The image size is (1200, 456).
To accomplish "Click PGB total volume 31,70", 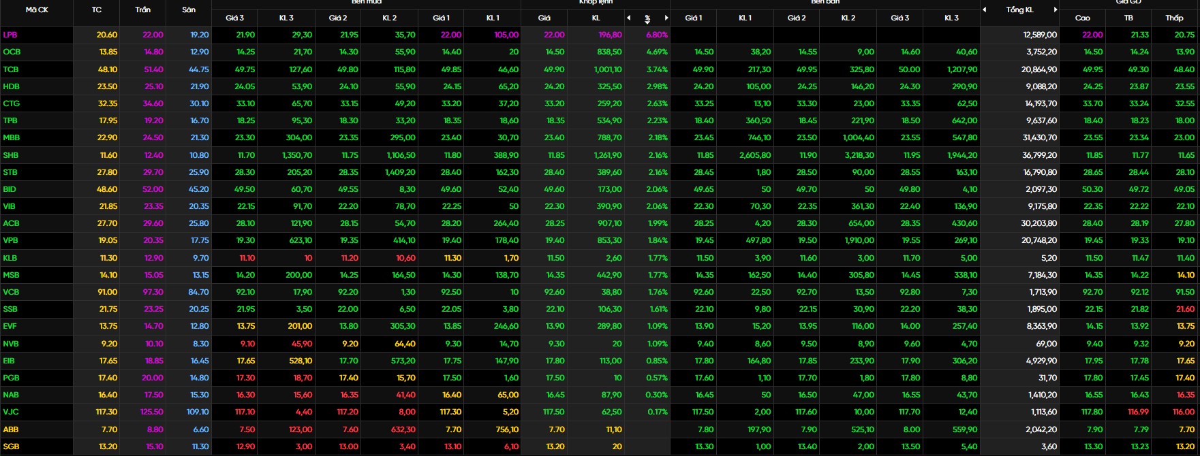I will pos(1048,378).
